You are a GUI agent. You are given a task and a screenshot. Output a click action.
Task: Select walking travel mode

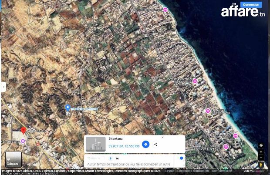pyautogui.click(x=111, y=158)
